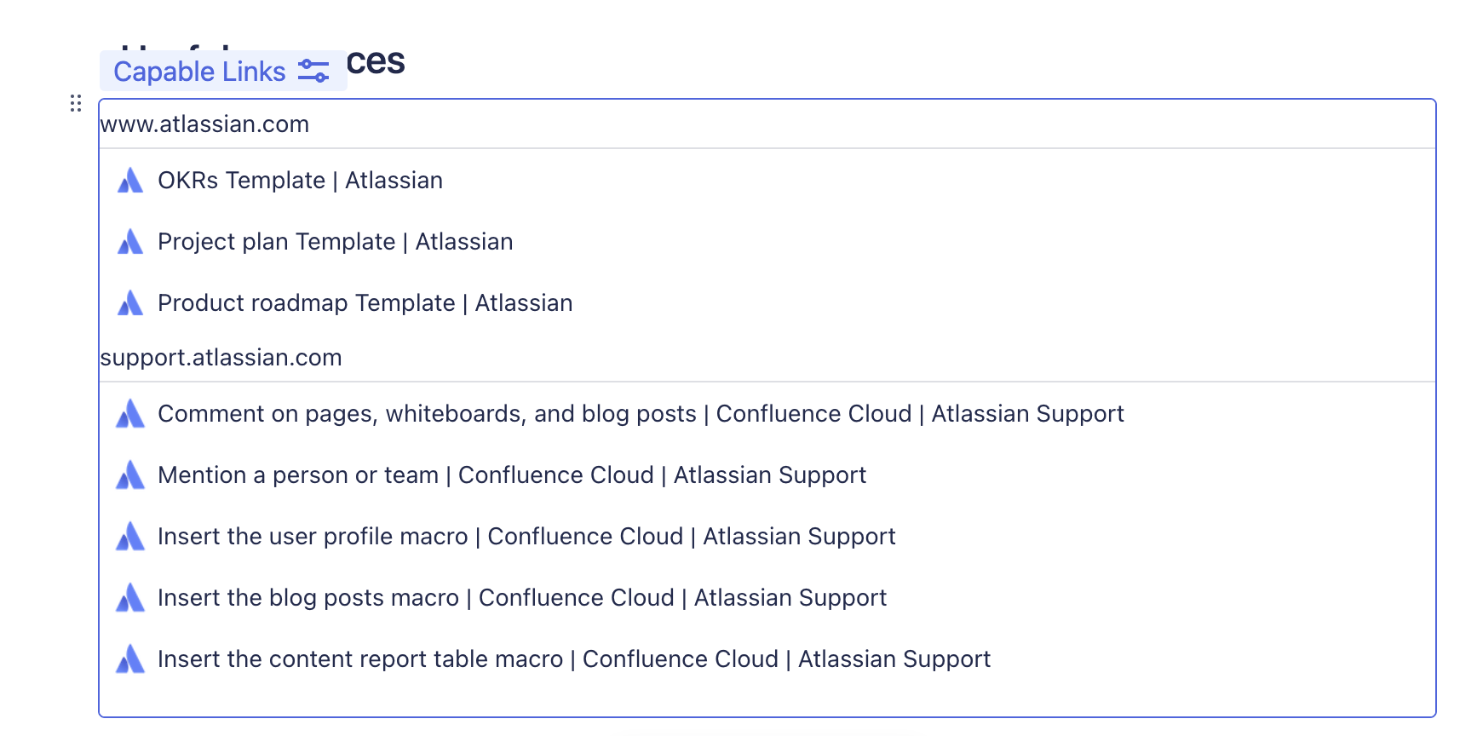Click the Capable Links macro label
The image size is (1477, 736).
tap(199, 72)
